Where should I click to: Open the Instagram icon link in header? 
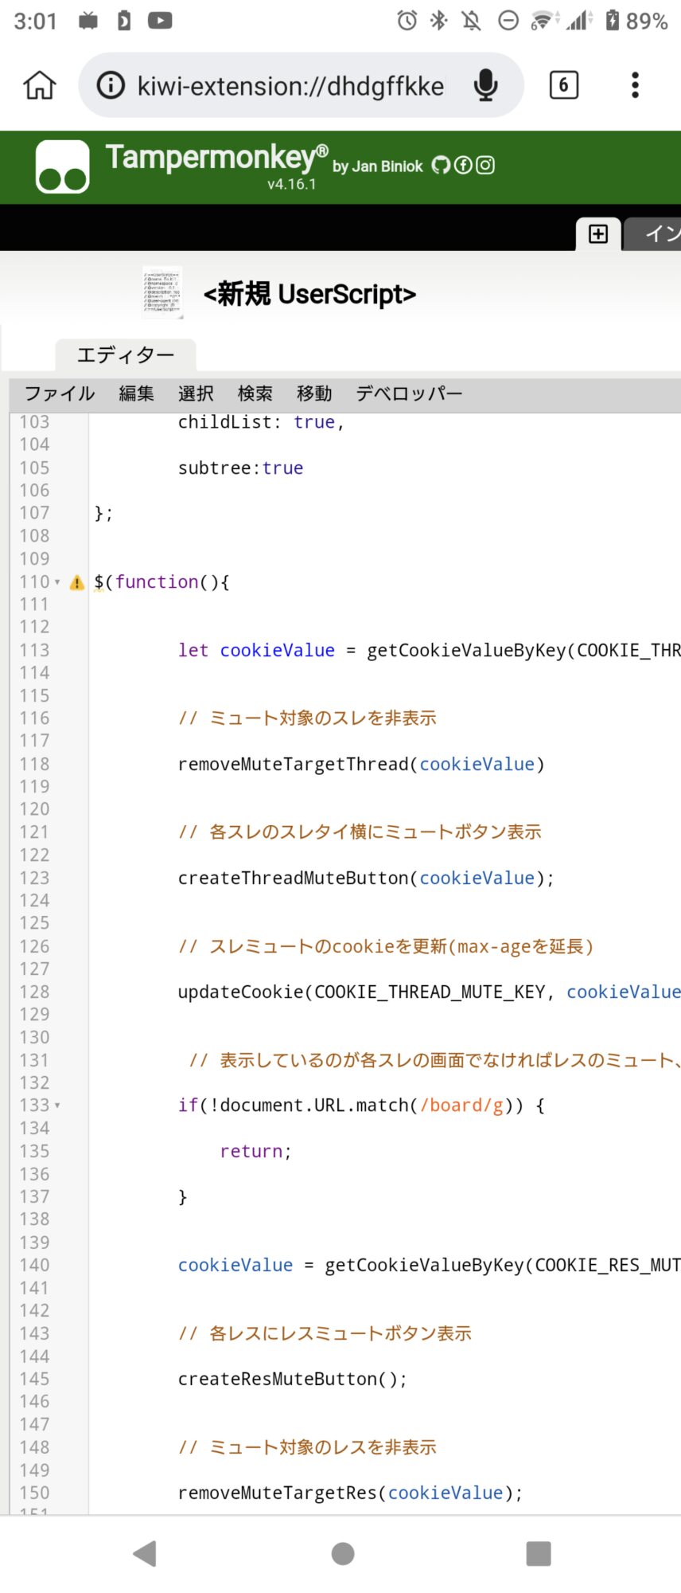485,165
